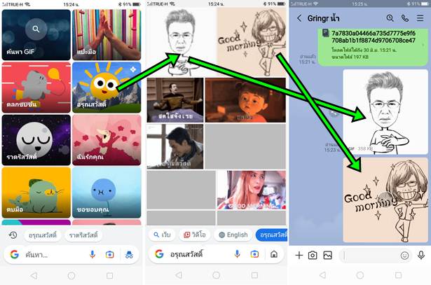
Task: Pick the sketch man caricature GIF result
Action: [181, 42]
